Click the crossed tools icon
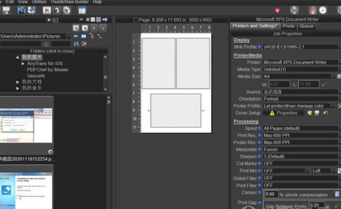This screenshot has width=341, height=209. tap(84, 44)
